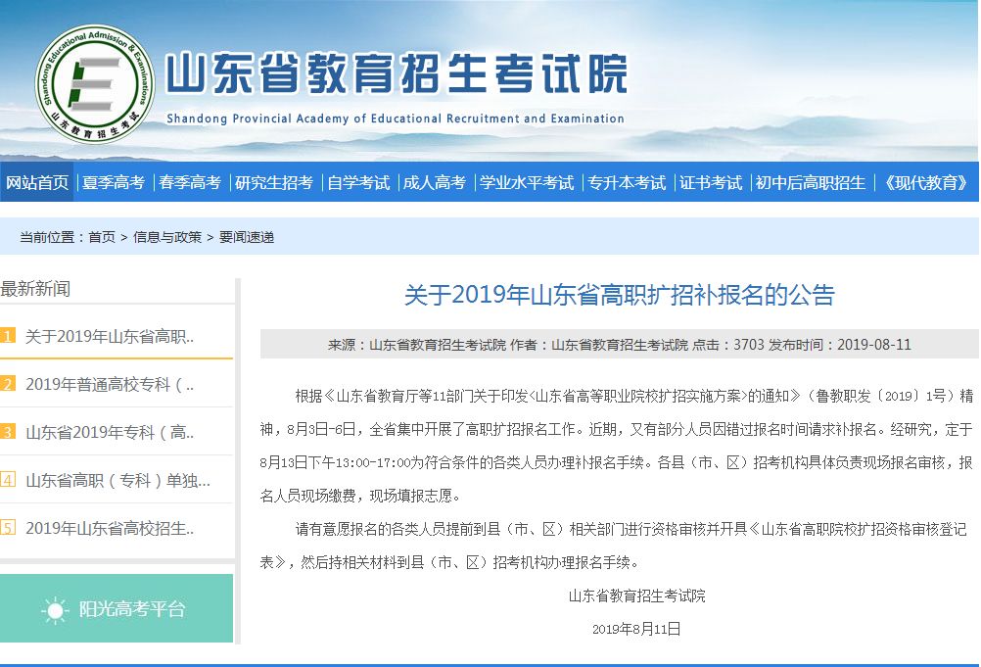
Task: Navigate to 学业水平考试 menu item
Action: [x=527, y=183]
